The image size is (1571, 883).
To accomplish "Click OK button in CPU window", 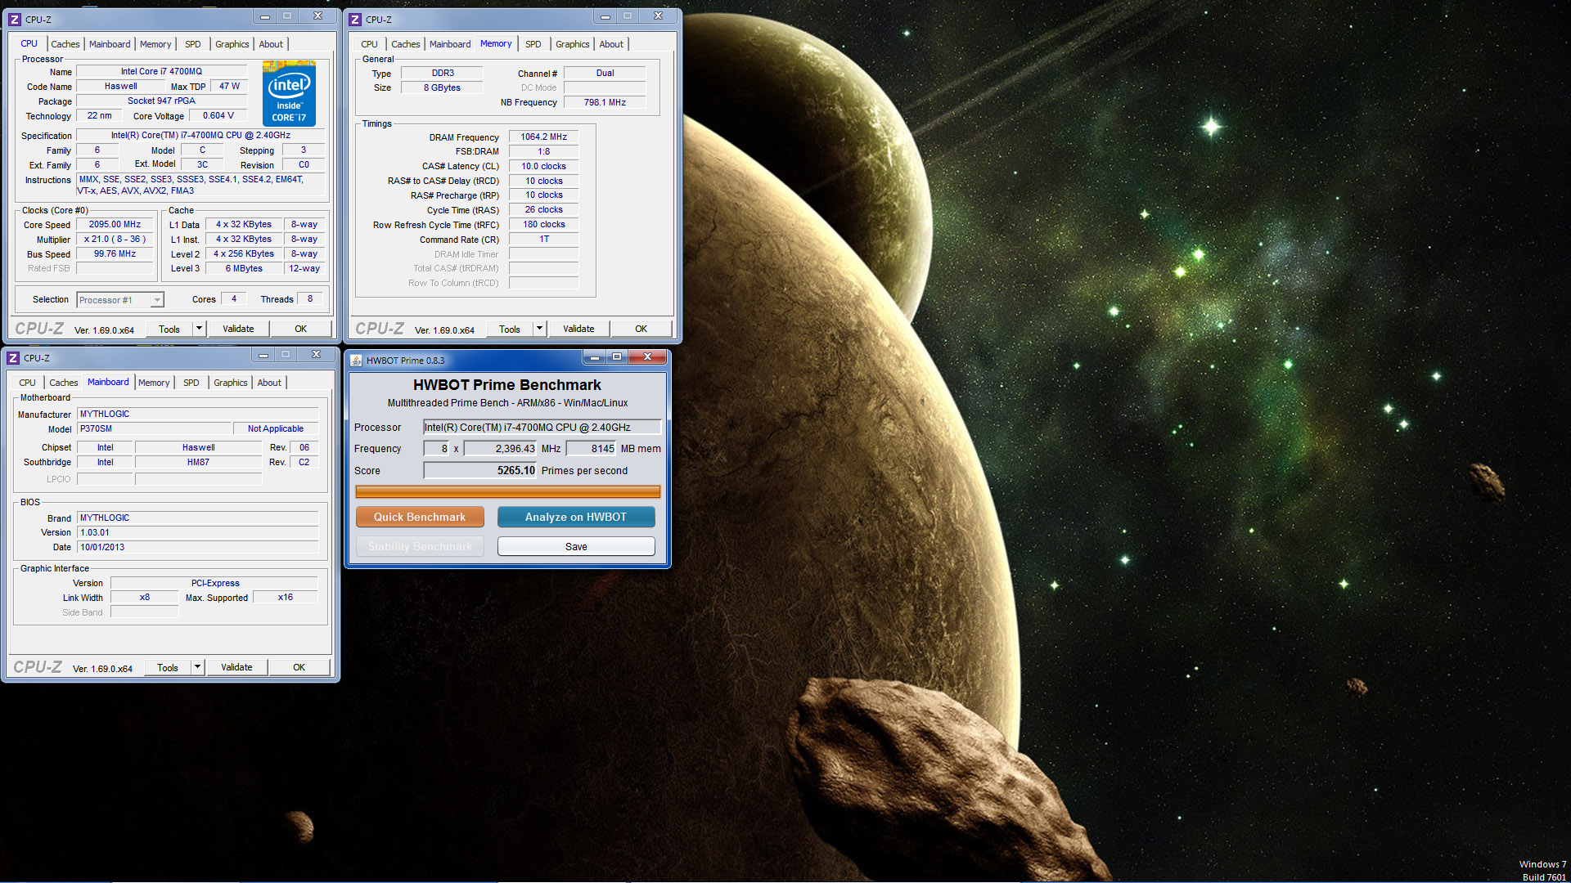I will click(x=301, y=329).
